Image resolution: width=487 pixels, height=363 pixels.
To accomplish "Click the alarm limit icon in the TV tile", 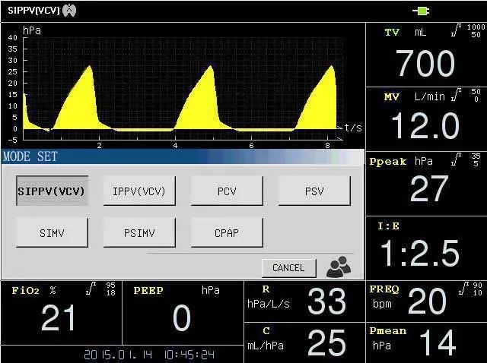I will click(456, 31).
